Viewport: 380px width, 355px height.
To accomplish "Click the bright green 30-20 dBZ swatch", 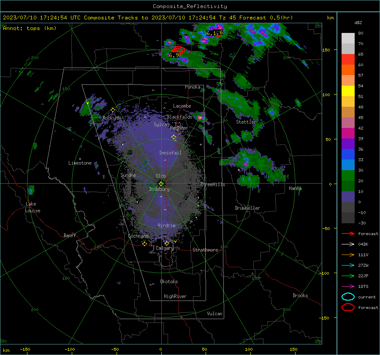I will point(348,176).
